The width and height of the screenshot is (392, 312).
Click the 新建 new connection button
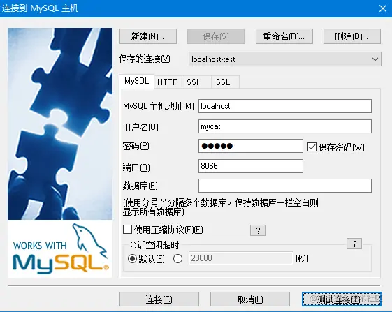(148, 36)
